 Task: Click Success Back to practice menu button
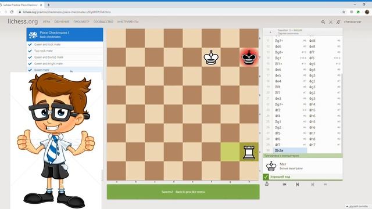coord(183,192)
